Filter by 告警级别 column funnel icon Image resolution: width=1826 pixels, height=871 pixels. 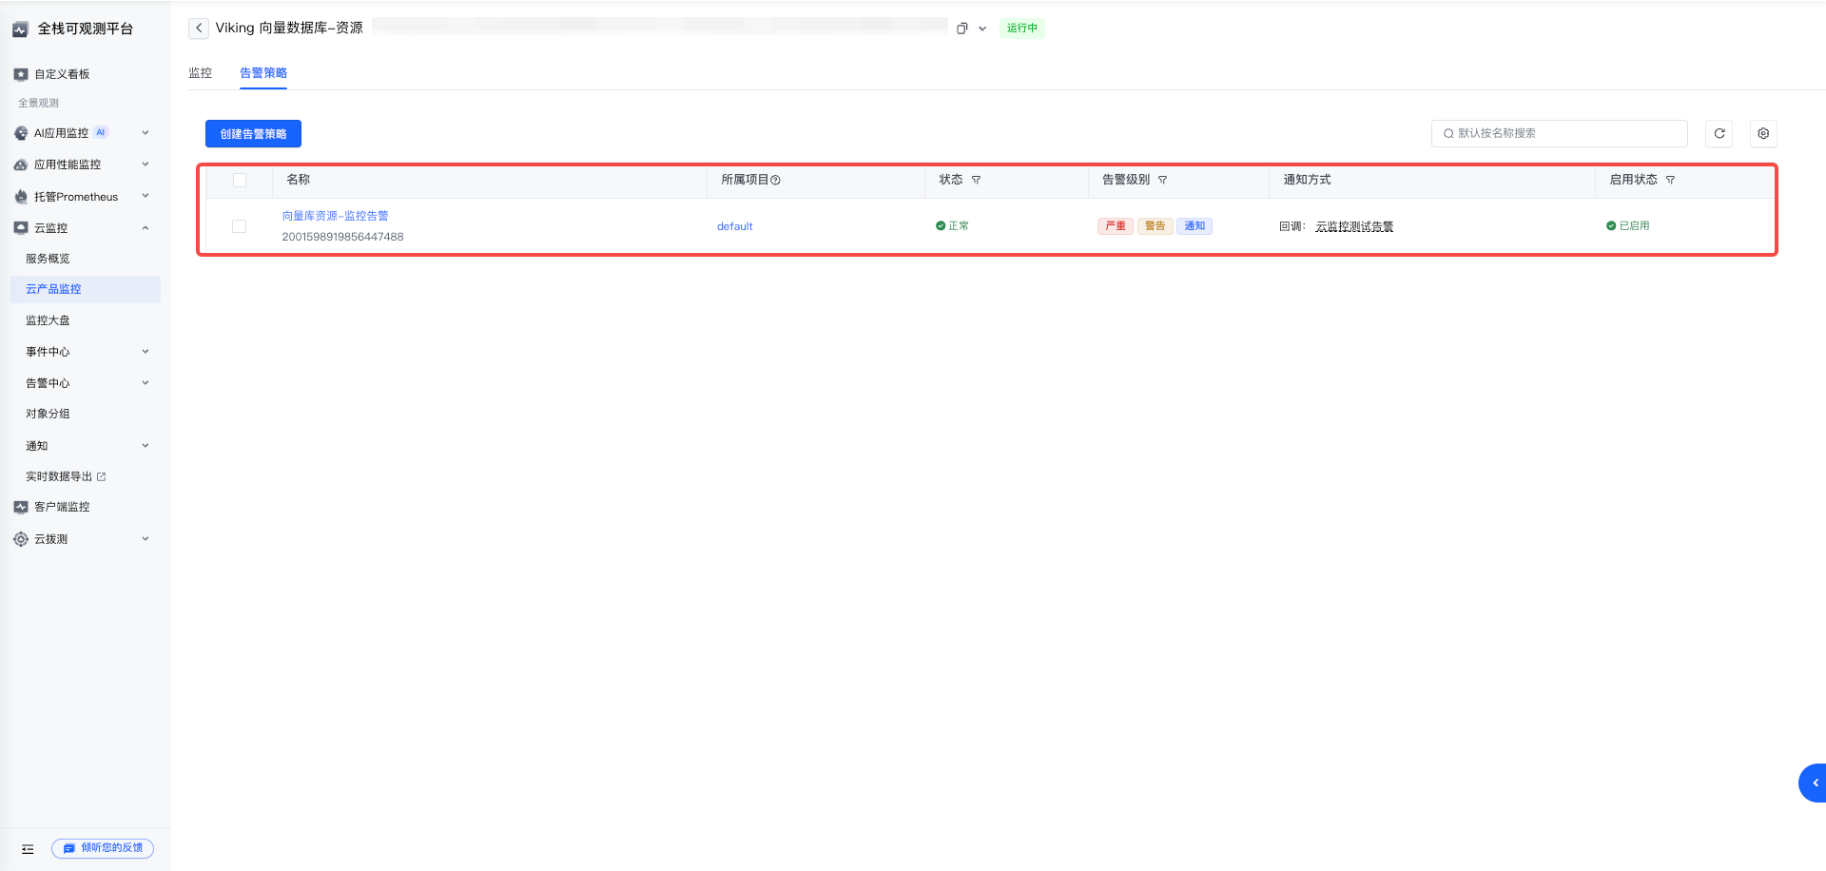pyautogui.click(x=1162, y=180)
